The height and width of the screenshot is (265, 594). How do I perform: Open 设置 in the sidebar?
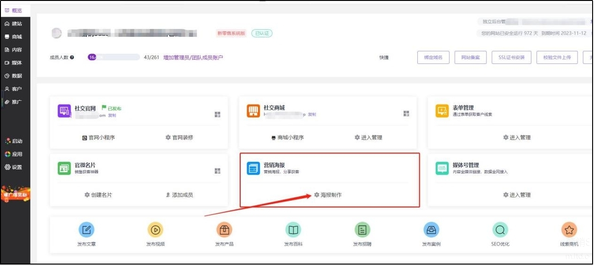14,167
